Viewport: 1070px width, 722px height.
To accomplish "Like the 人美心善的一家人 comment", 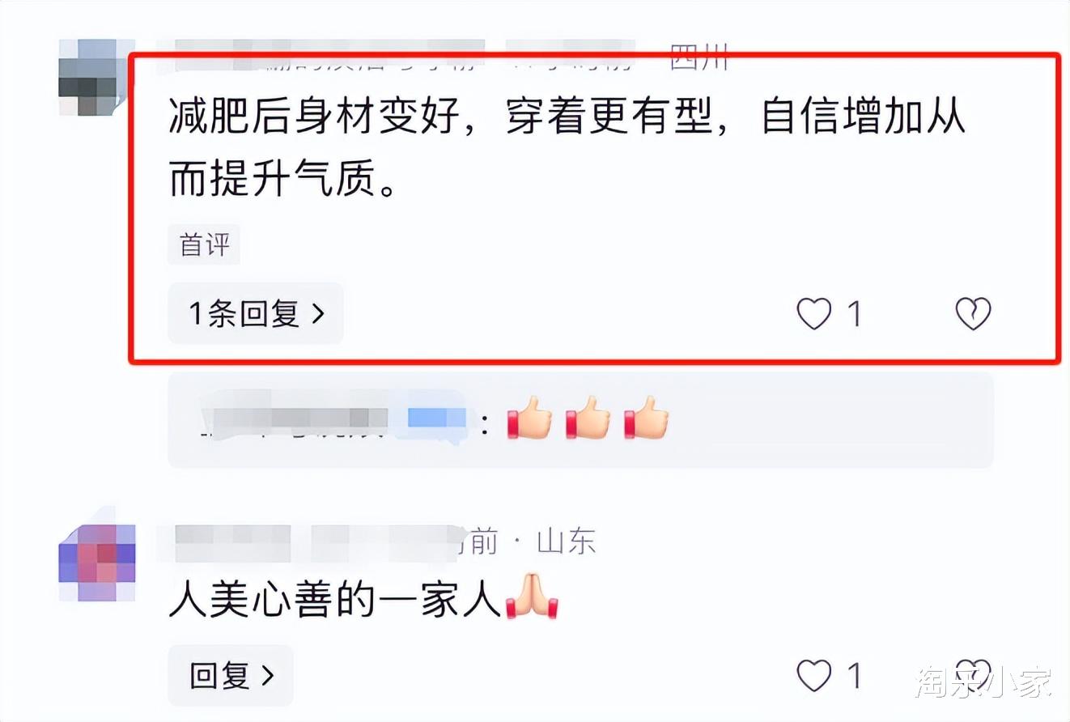I will coord(813,676).
